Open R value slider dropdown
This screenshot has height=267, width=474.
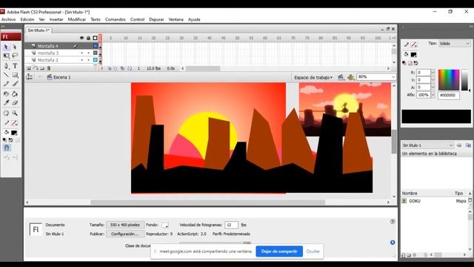point(433,73)
